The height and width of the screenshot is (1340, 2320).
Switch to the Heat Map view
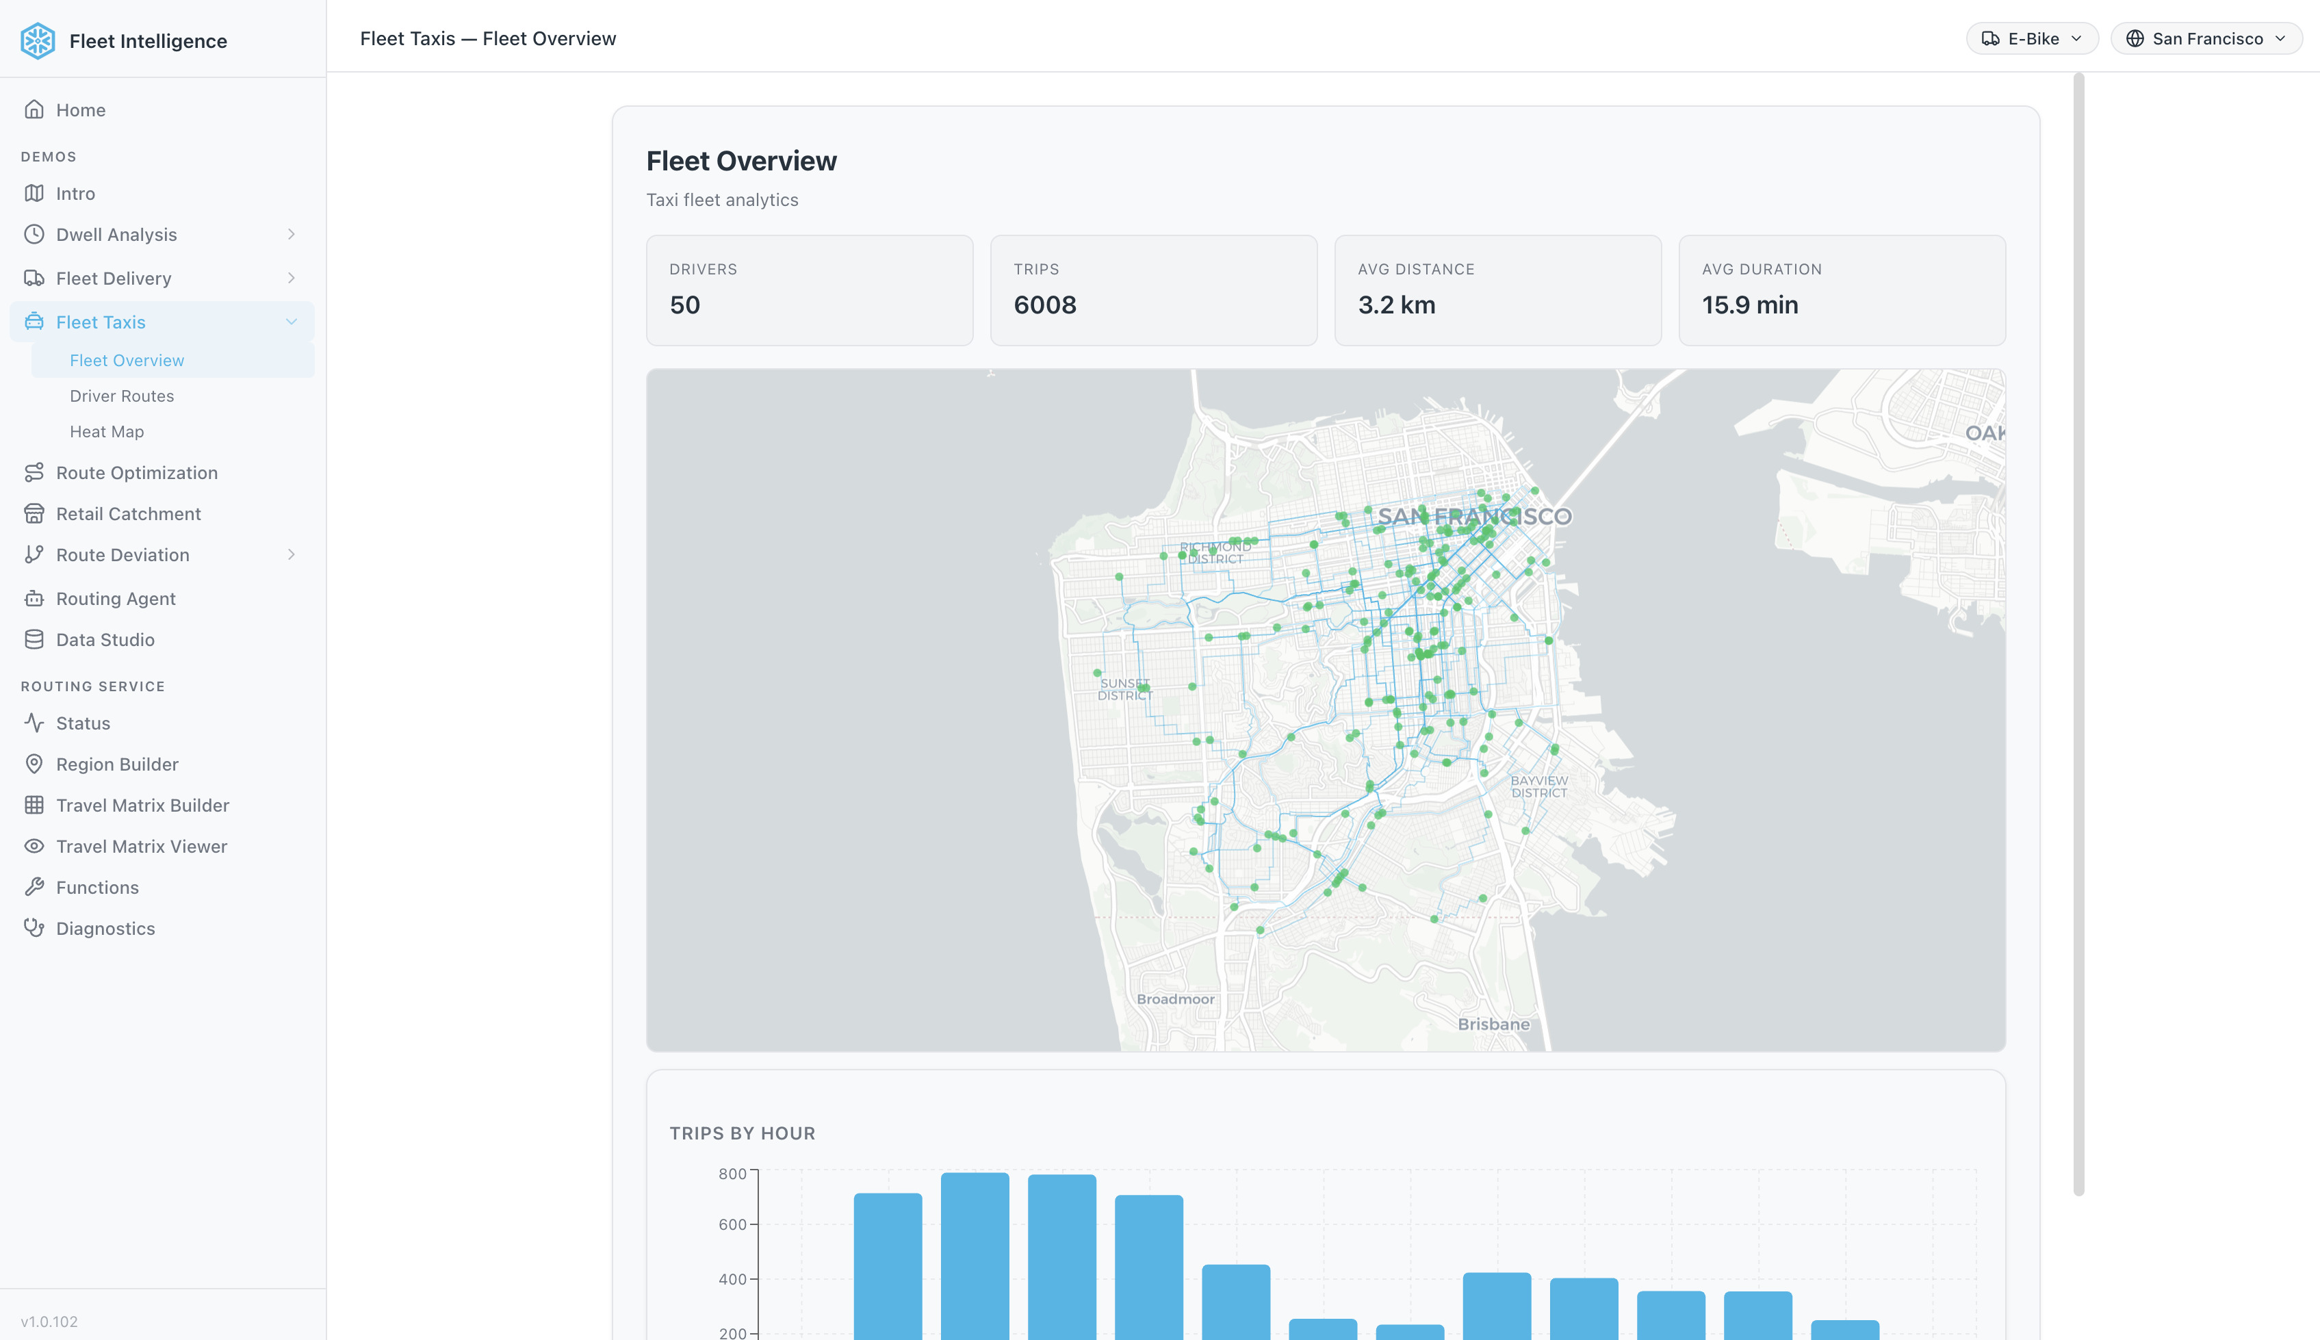click(x=107, y=432)
